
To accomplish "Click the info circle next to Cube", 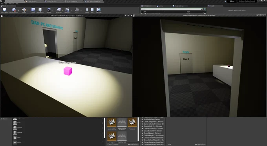I will point(102,123).
